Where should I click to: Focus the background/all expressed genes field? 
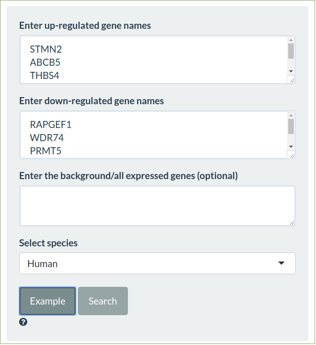point(157,205)
